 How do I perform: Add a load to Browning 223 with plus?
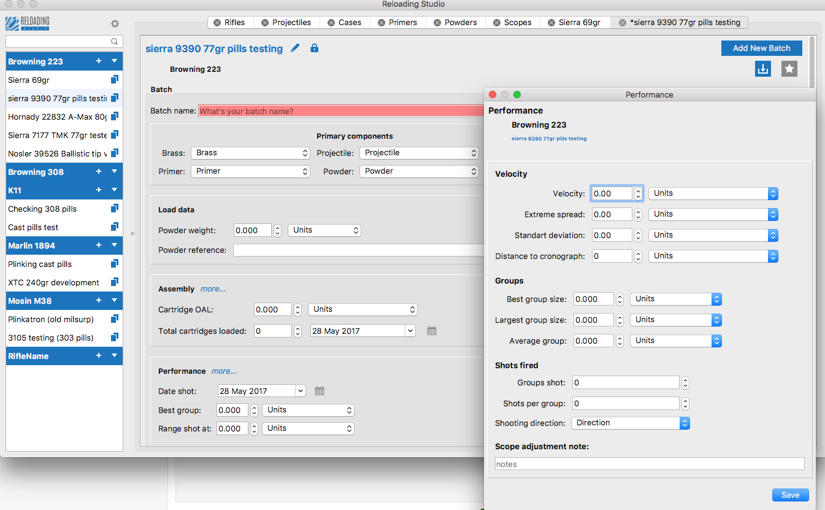(99, 61)
